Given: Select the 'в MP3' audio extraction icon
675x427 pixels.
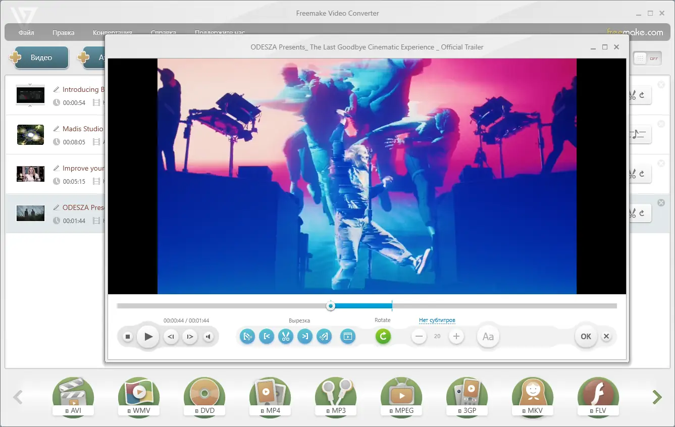Looking at the screenshot, I should (336, 397).
